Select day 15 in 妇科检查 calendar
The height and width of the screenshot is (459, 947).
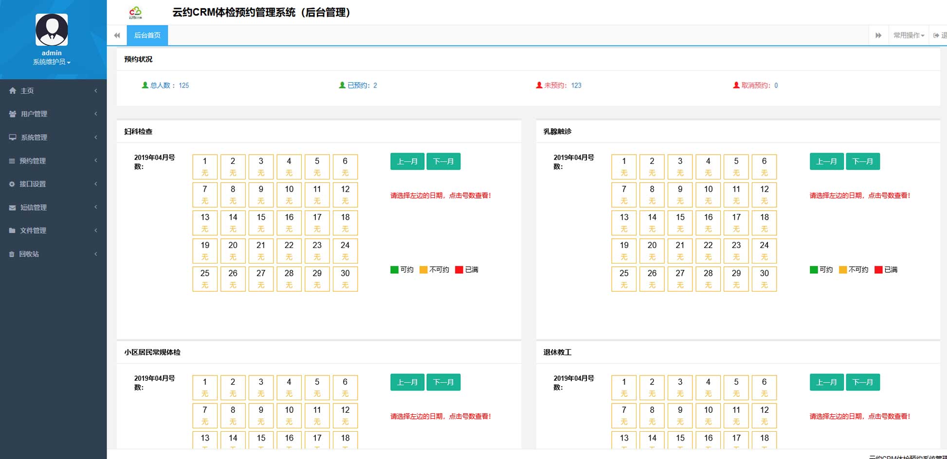click(261, 222)
